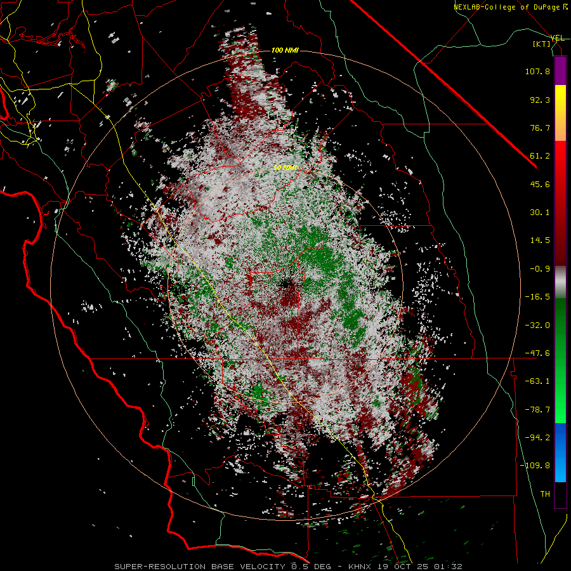Click the 61.2 legend value
Viewport: 571px width, 571px height.
click(540, 156)
